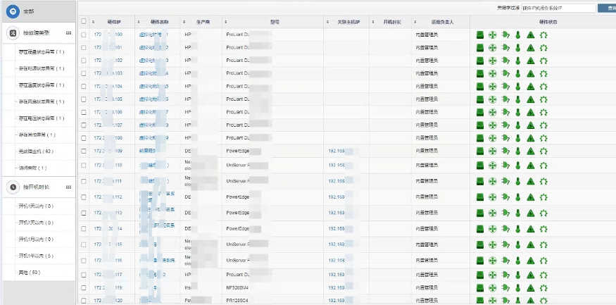Focus the keyword filter input field
The height and width of the screenshot is (305, 616).
coord(559,8)
